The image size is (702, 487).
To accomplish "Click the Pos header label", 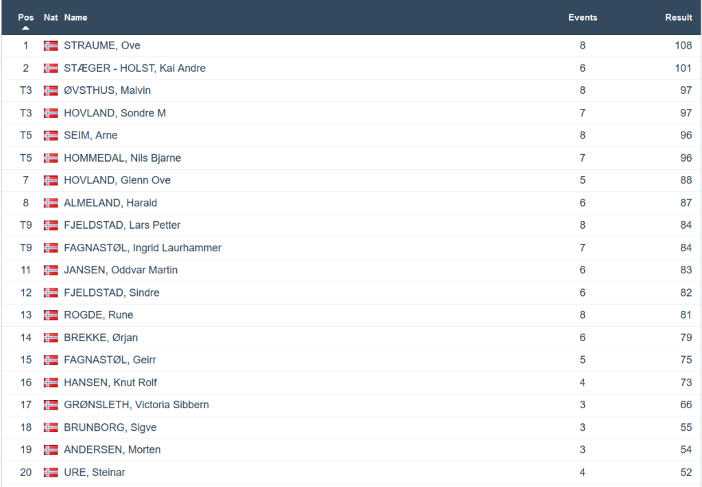I will (26, 17).
